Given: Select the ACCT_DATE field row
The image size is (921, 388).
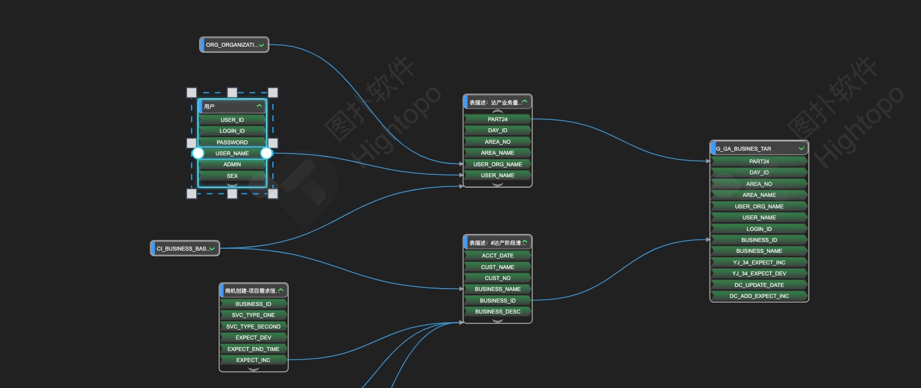Looking at the screenshot, I should pos(498,255).
